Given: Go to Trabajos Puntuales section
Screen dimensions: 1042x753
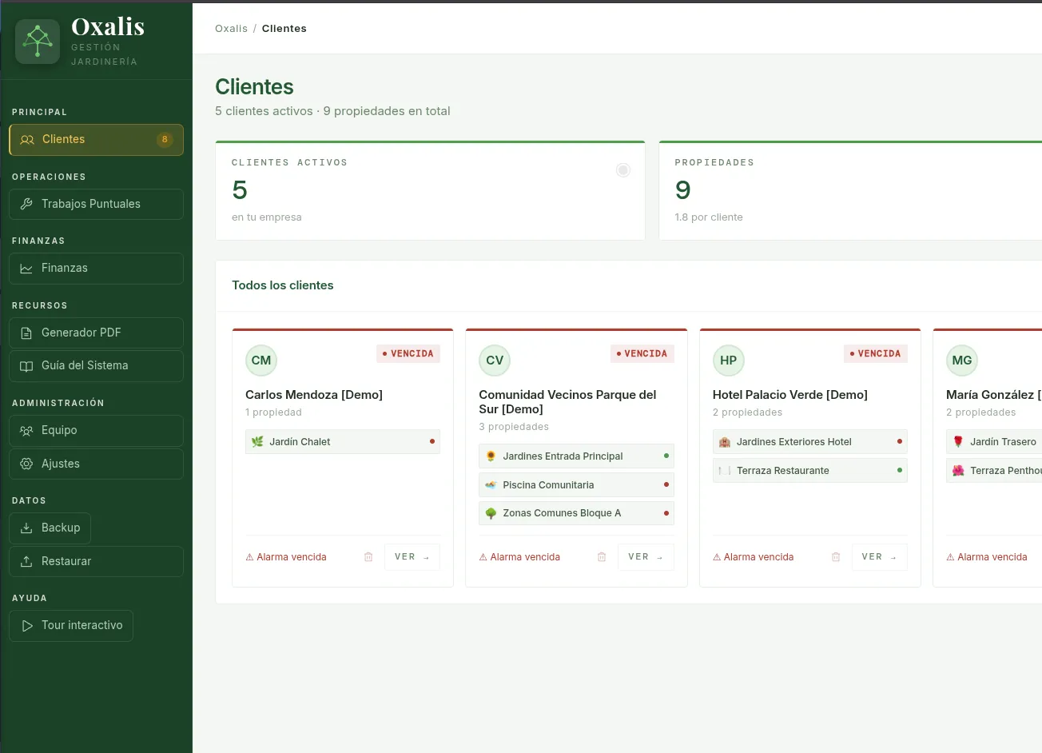Looking at the screenshot, I should click(x=96, y=204).
